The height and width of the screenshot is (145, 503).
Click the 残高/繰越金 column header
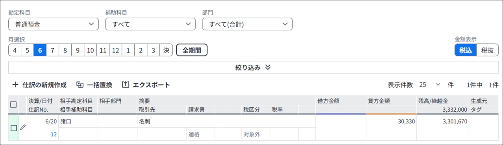(x=443, y=101)
